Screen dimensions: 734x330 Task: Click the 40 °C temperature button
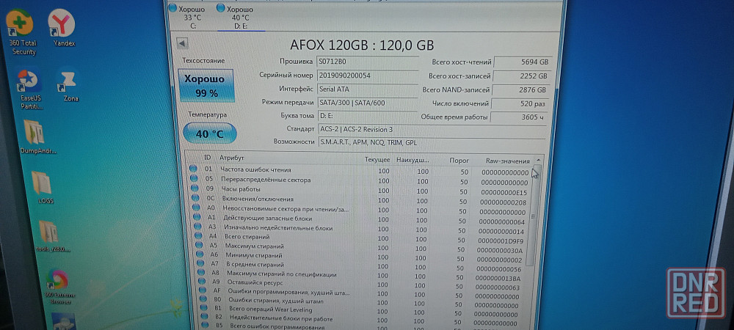coord(210,133)
